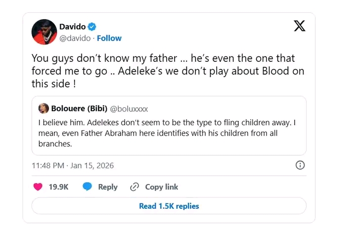Follow the Davido account

tap(109, 38)
